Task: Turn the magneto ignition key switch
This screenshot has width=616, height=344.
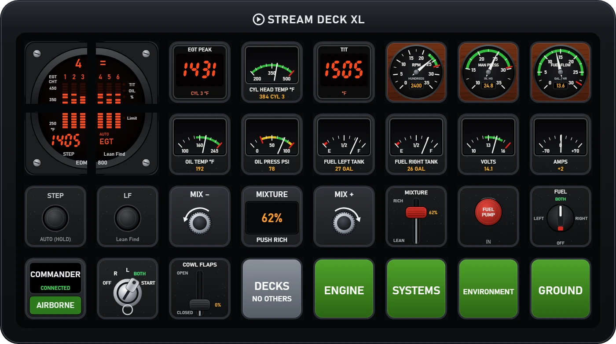Action: point(128,293)
